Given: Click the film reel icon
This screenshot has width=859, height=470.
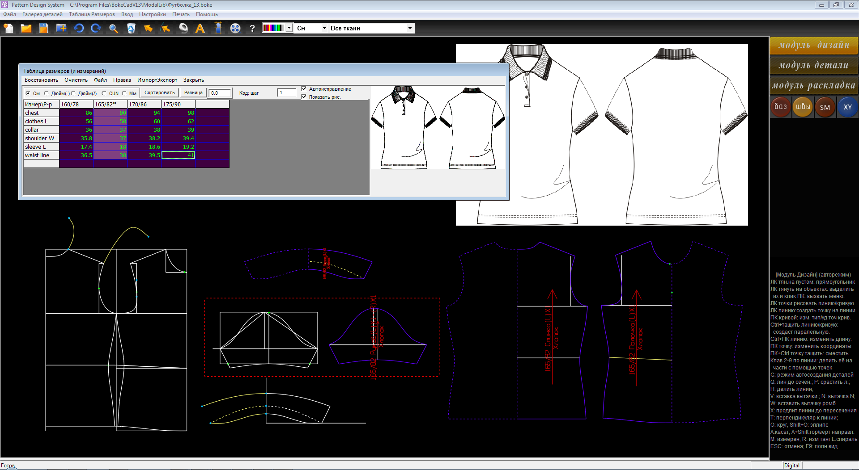Looking at the screenshot, I should click(235, 29).
